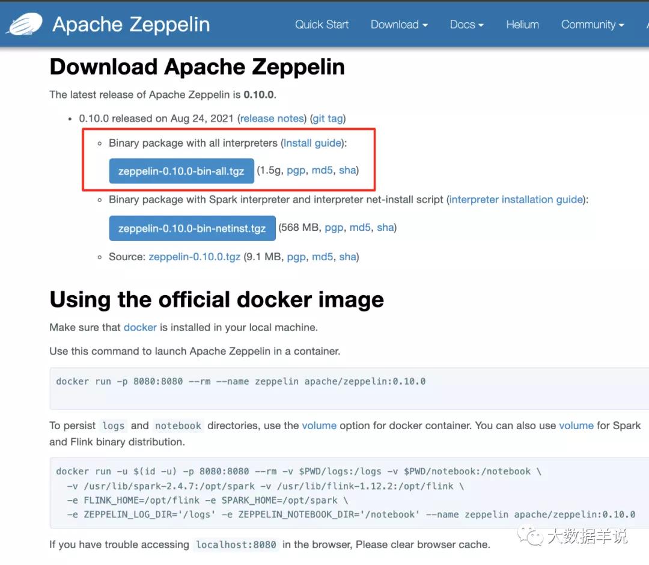Open the 0.10.0 release notes link

click(272, 118)
